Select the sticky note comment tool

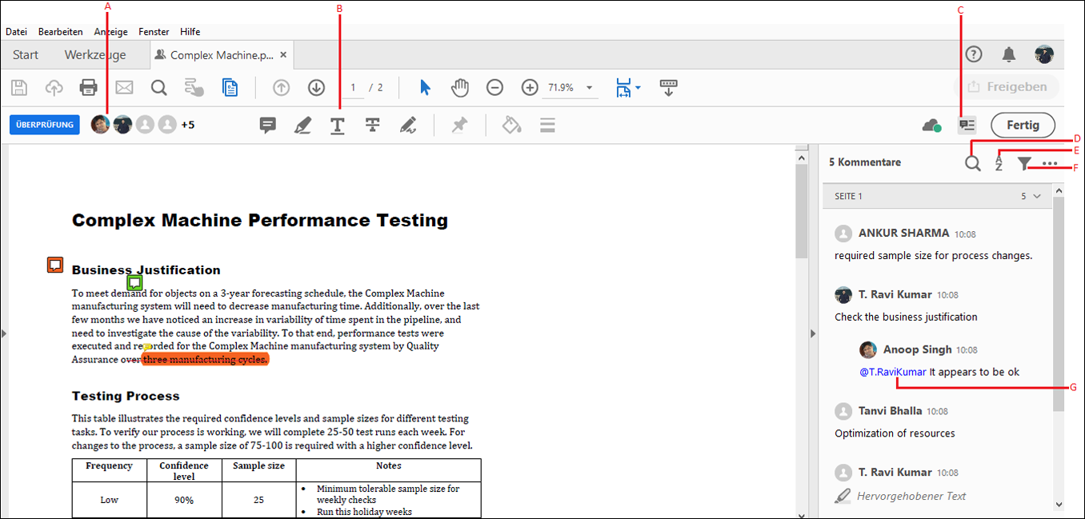point(267,125)
